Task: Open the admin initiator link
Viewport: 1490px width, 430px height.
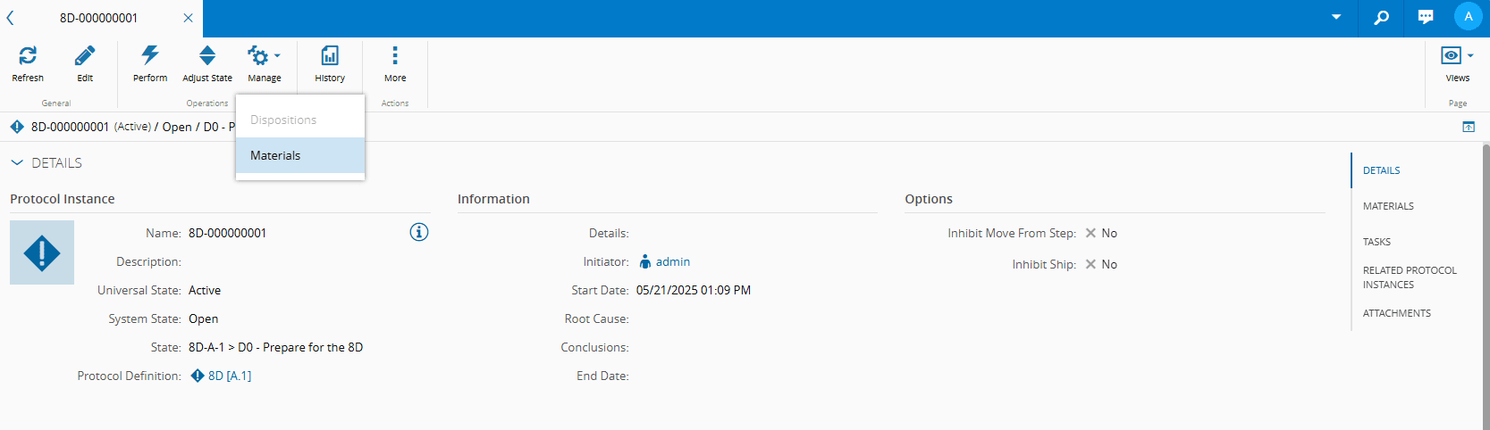Action: pos(672,261)
